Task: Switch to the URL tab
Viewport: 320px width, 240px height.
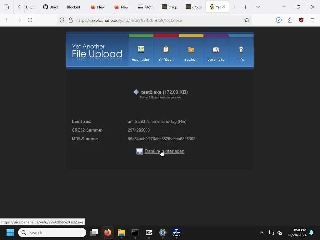Action: pyautogui.click(x=31, y=7)
